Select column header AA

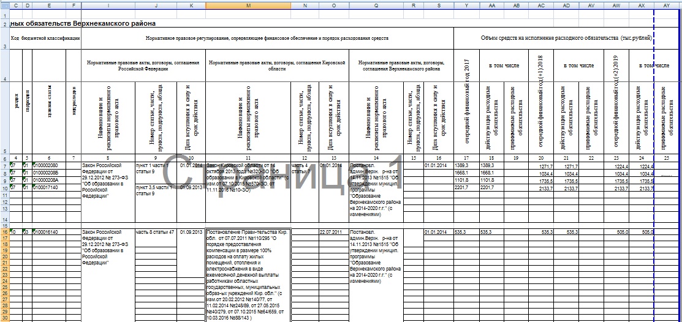[x=492, y=6]
